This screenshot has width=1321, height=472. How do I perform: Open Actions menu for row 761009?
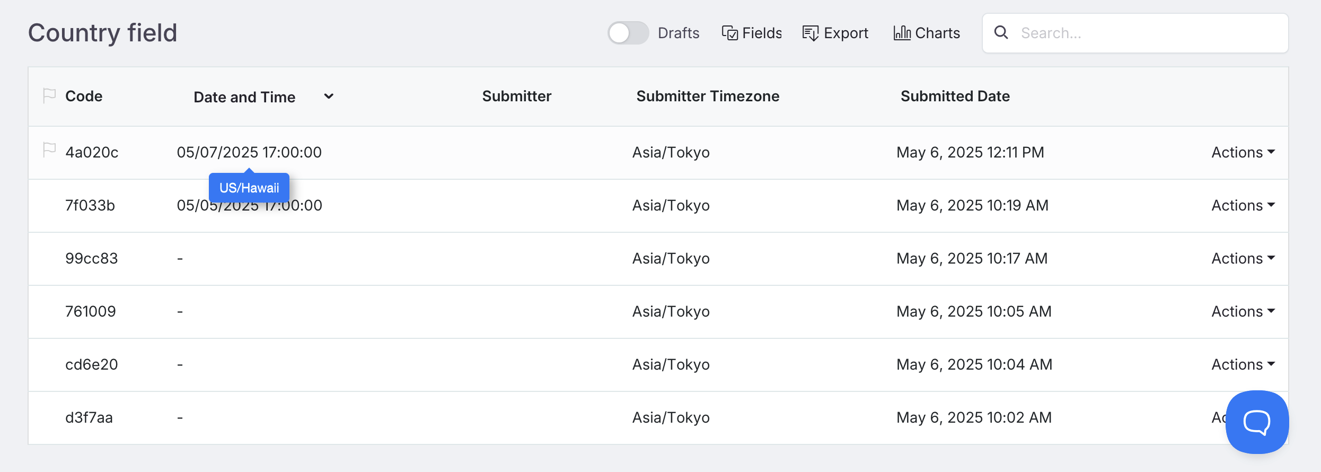click(1243, 311)
